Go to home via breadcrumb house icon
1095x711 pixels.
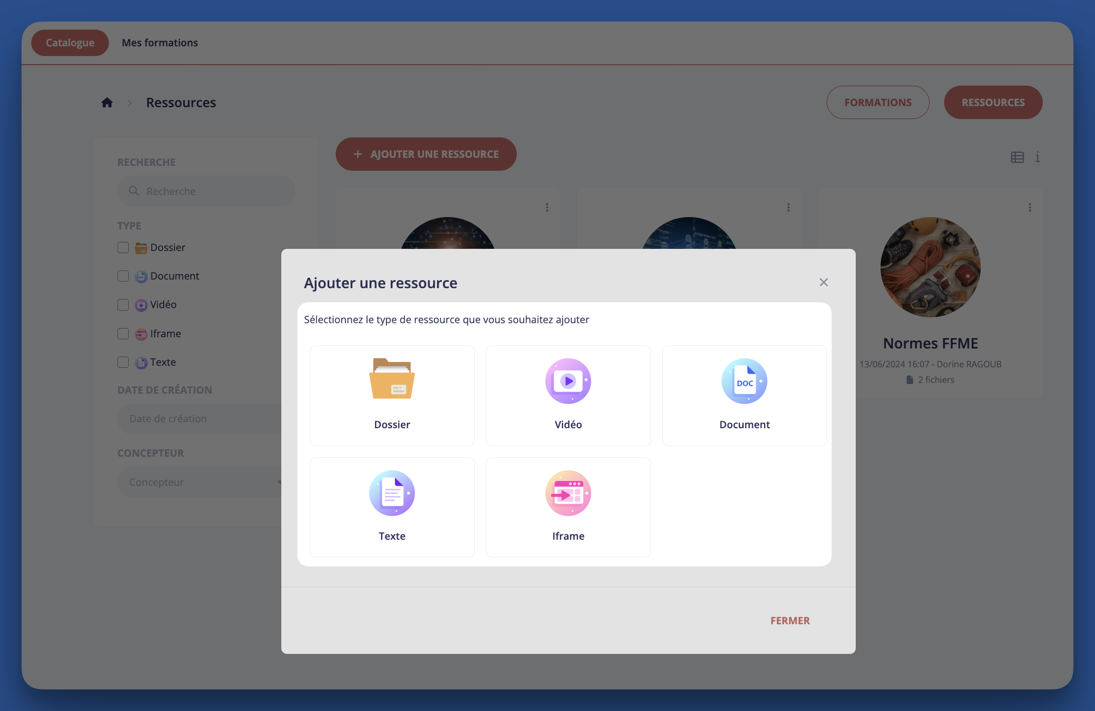click(107, 102)
